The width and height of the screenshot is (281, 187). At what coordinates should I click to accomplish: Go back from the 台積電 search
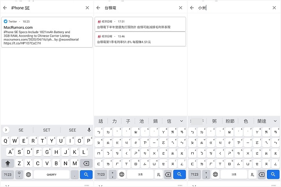(x=98, y=8)
